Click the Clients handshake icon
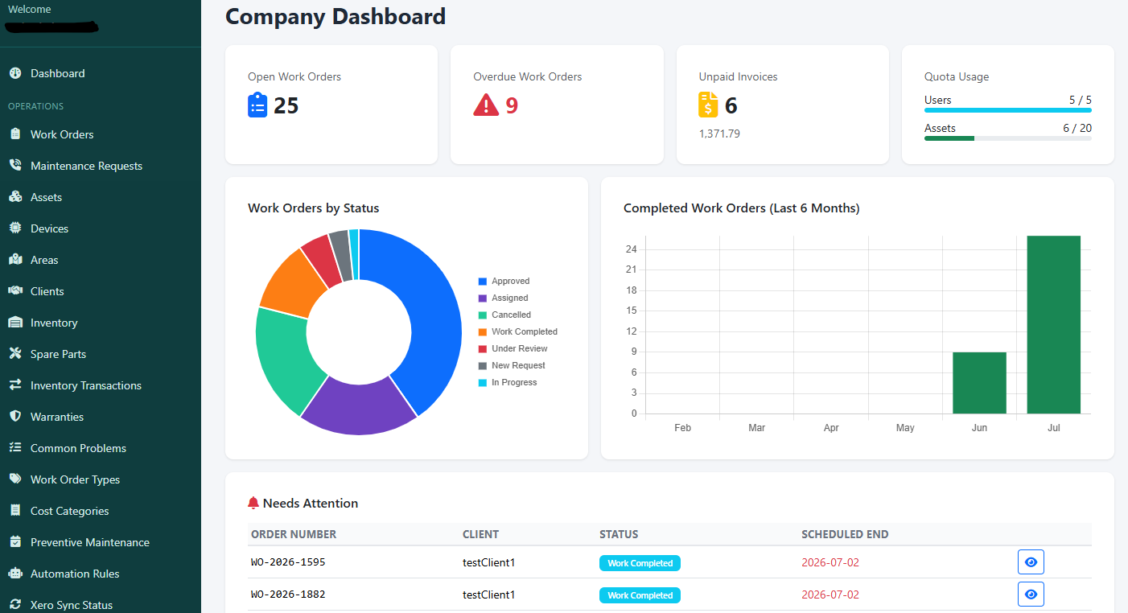1128x613 pixels. coord(14,291)
